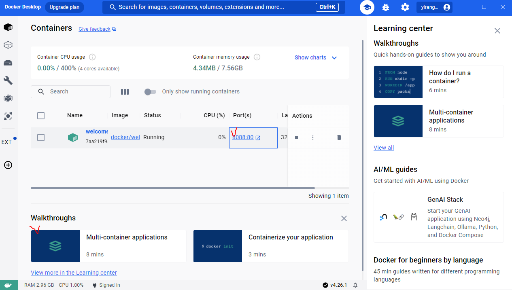Click the memory usage info icon
The height and width of the screenshot is (290, 512).
tap(257, 57)
